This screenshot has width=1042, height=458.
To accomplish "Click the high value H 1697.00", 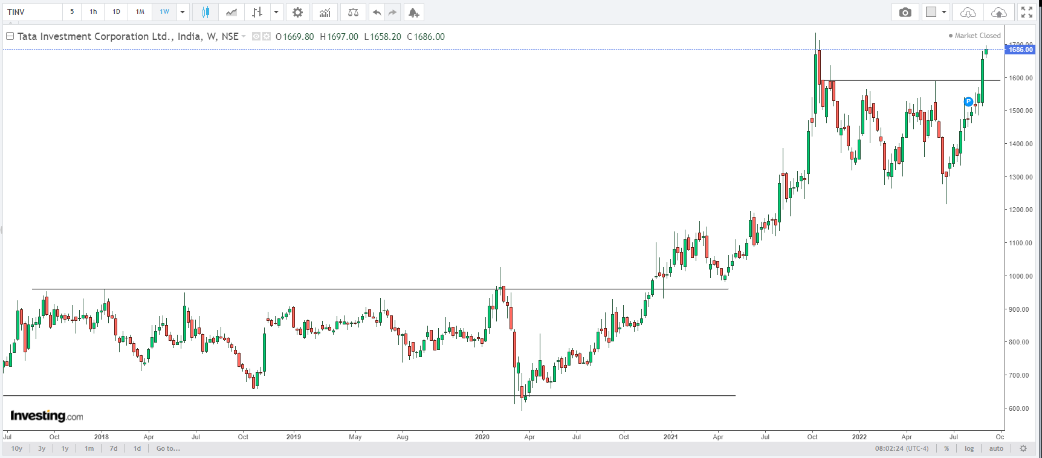I will click(339, 36).
